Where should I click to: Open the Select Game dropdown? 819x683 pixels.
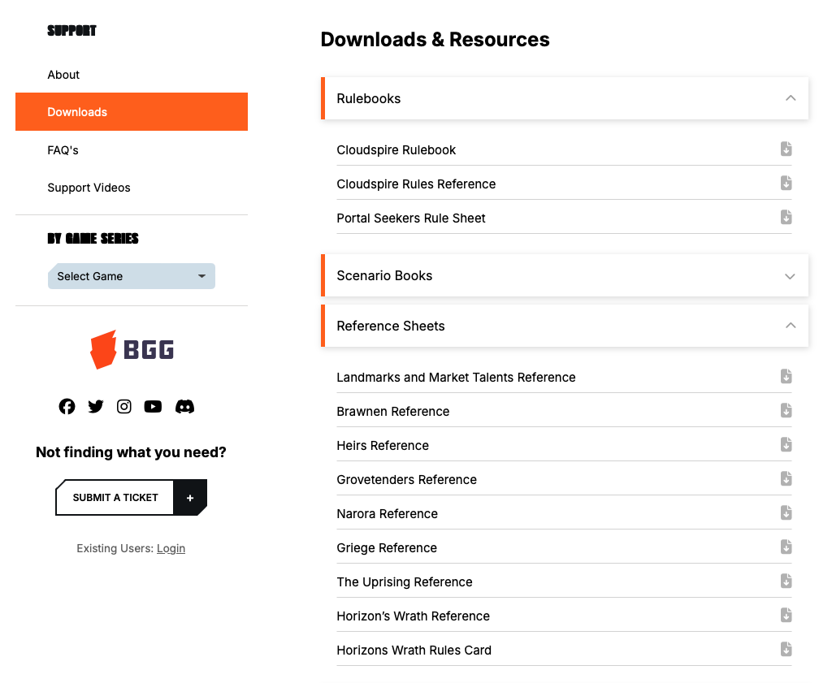pos(132,276)
